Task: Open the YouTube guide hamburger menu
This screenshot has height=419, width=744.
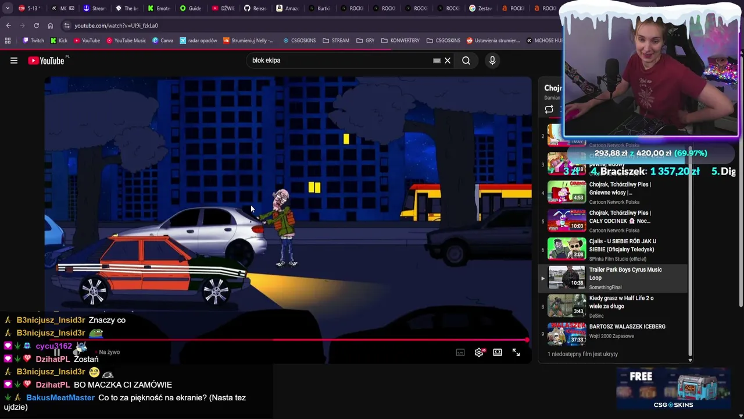Action: 14,61
